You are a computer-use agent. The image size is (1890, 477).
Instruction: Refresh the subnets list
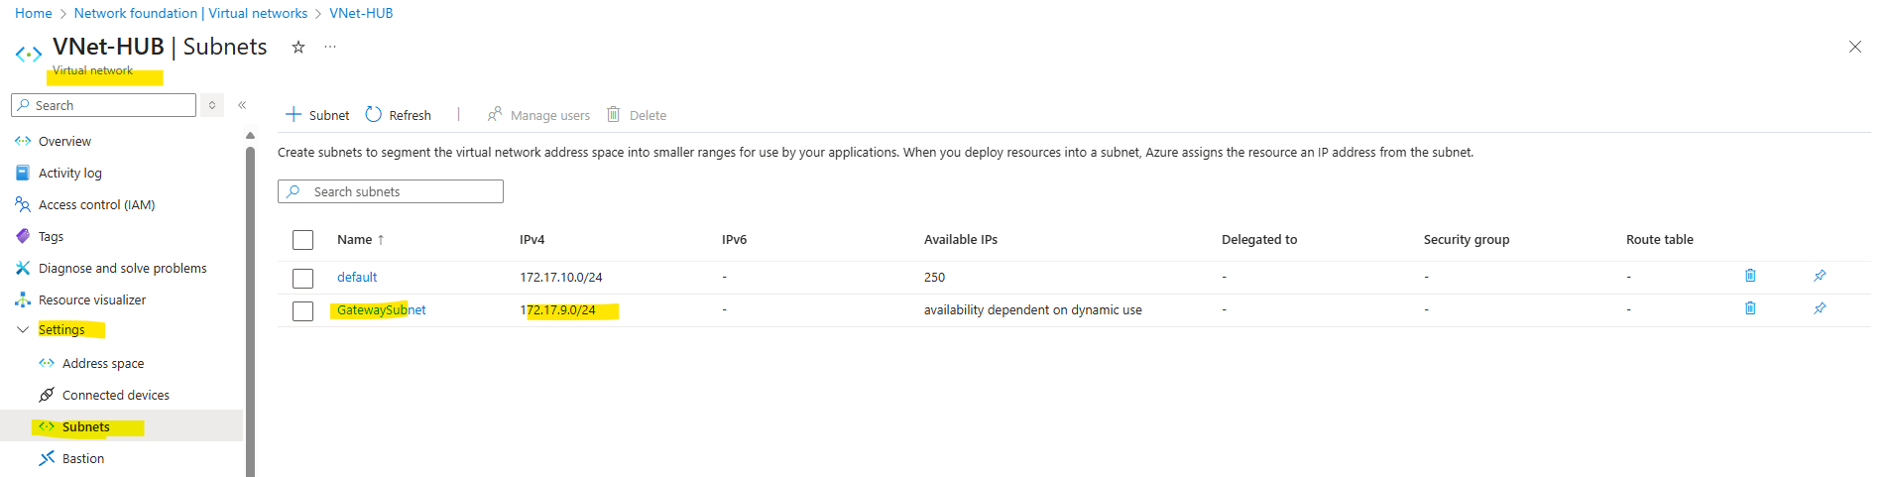399,115
